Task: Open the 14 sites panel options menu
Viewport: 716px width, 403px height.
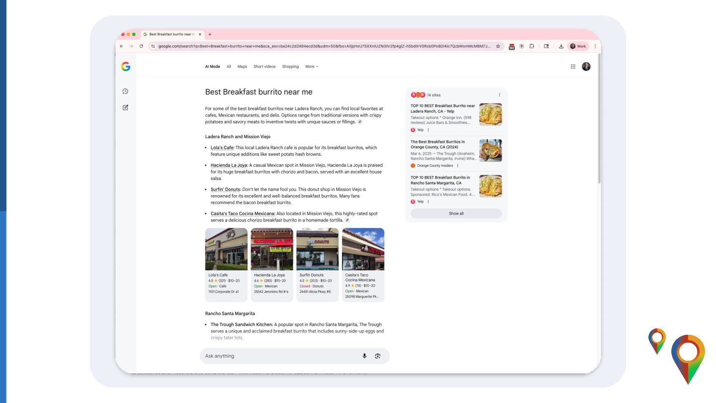Action: pyautogui.click(x=499, y=95)
